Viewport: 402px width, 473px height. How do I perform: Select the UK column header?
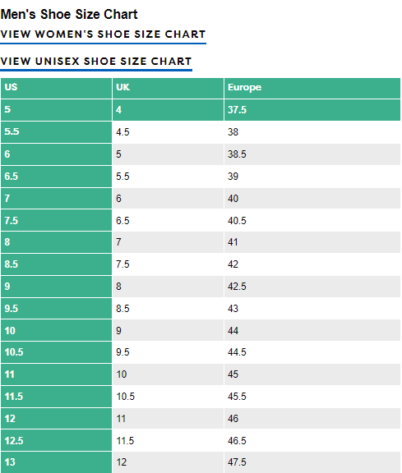click(168, 88)
